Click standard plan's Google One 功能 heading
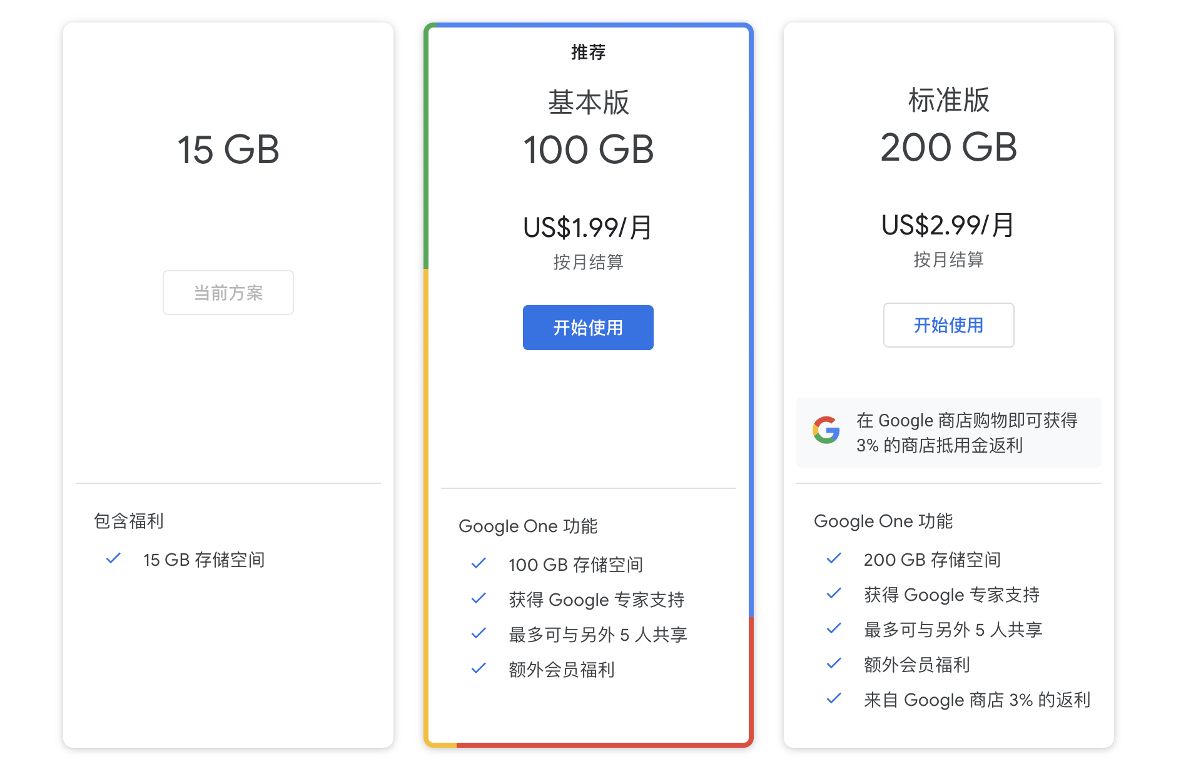This screenshot has width=1186, height=769. pyautogui.click(x=883, y=521)
